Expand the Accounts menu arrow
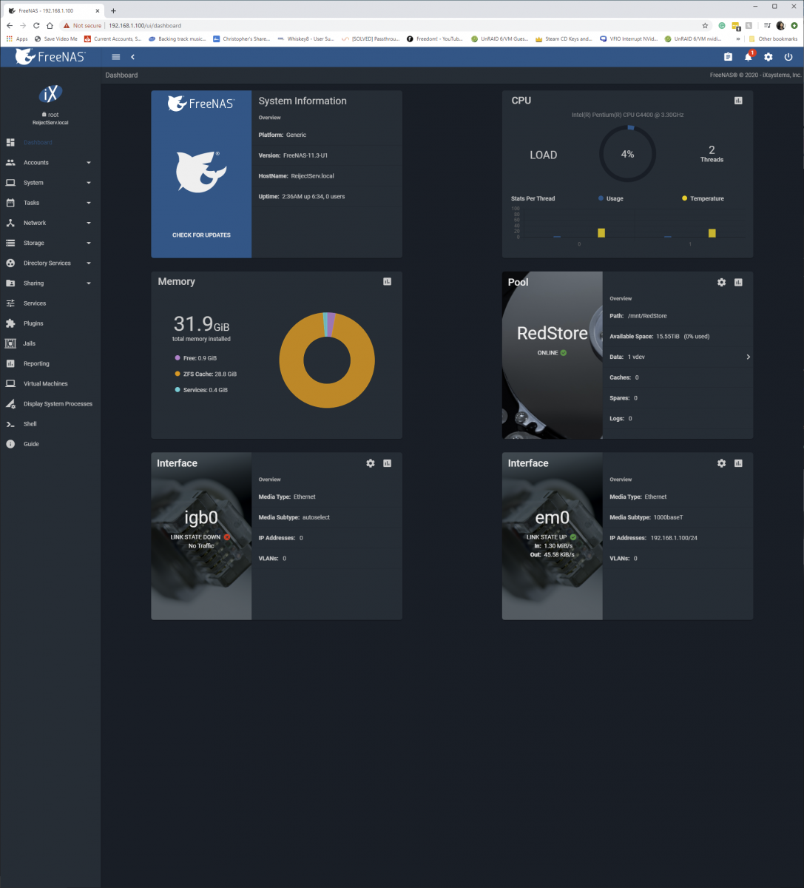The height and width of the screenshot is (888, 804). [x=89, y=163]
